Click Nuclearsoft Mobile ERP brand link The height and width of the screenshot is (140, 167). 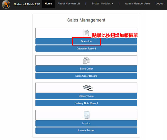27,4
